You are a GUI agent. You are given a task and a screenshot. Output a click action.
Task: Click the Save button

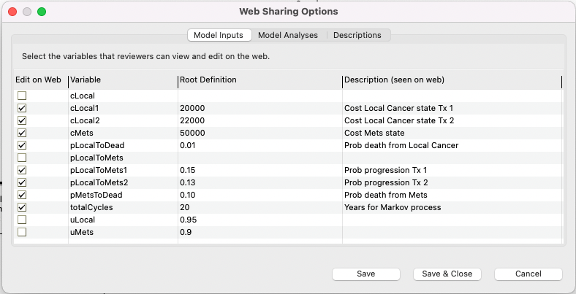coord(365,274)
